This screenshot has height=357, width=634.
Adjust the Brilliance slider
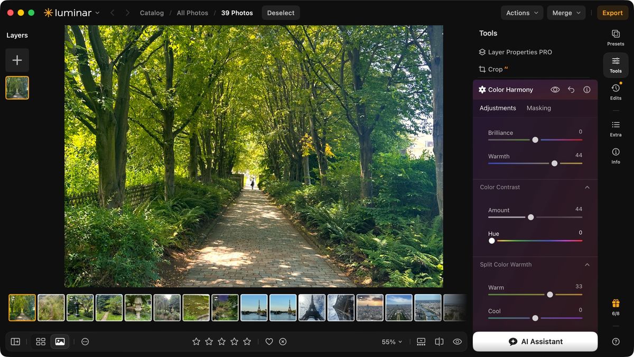click(x=535, y=140)
